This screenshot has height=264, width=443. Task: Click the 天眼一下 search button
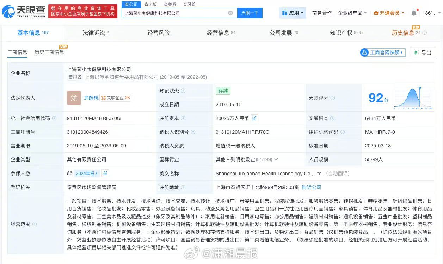(x=250, y=13)
